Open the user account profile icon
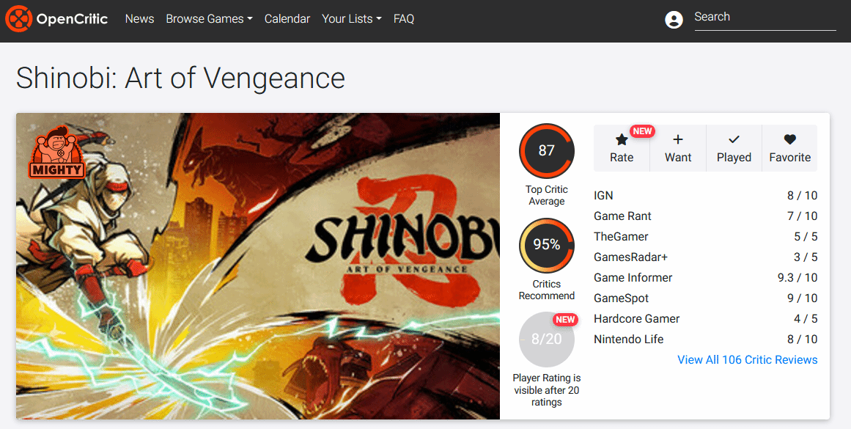The width and height of the screenshot is (851, 429). (x=674, y=20)
